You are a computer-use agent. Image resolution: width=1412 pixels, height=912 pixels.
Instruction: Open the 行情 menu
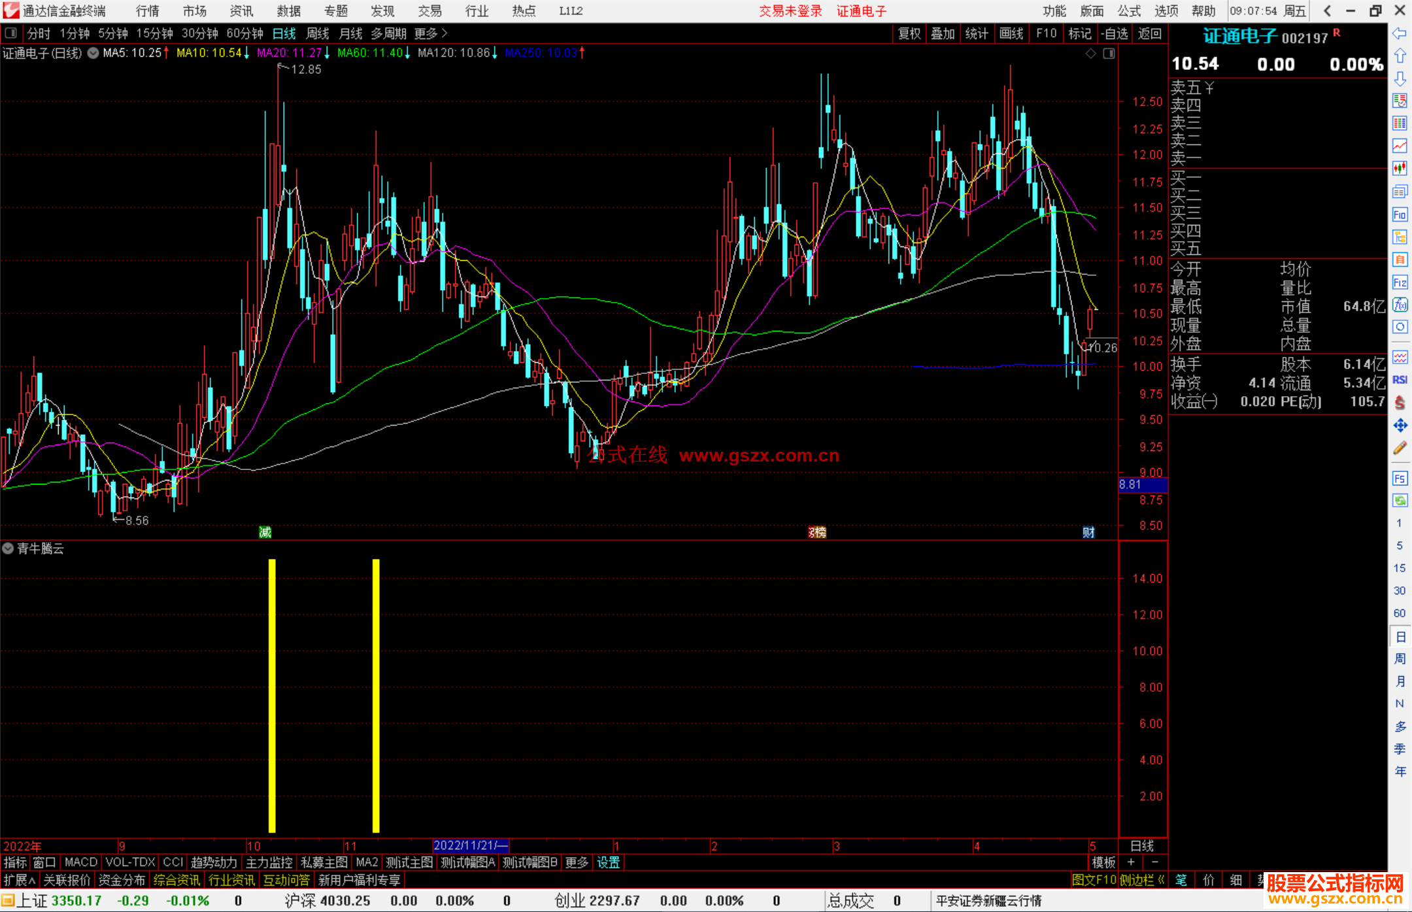pyautogui.click(x=147, y=10)
